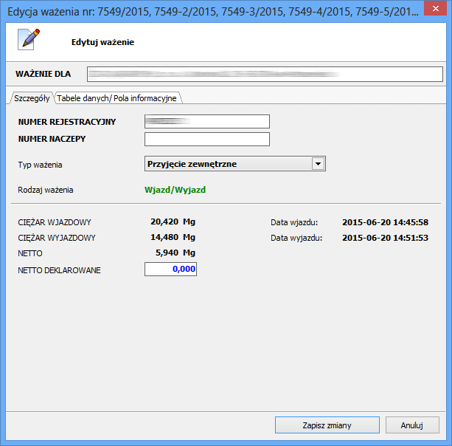Viewport: 452px width, 446px height.
Task: Focus the empty NUMER NACZEPY field
Action: point(207,140)
